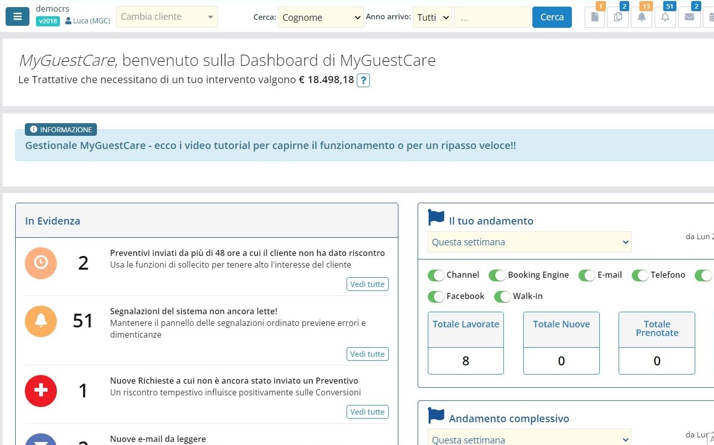Click the € 18.498,18 amount

(327, 80)
